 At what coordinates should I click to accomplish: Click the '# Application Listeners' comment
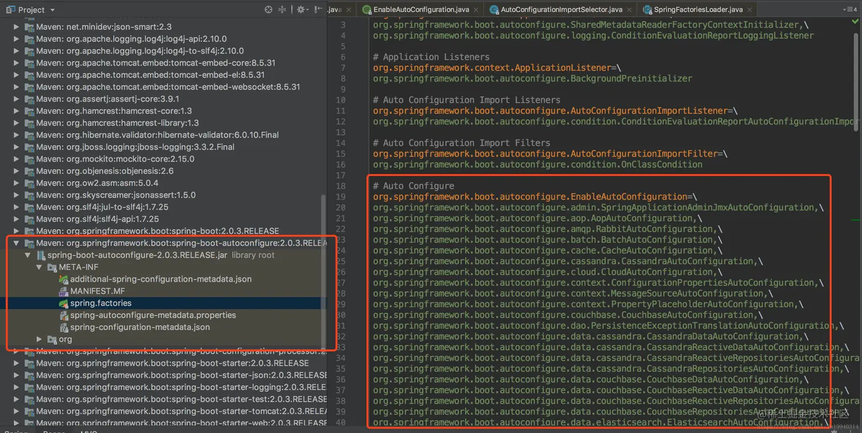431,57
